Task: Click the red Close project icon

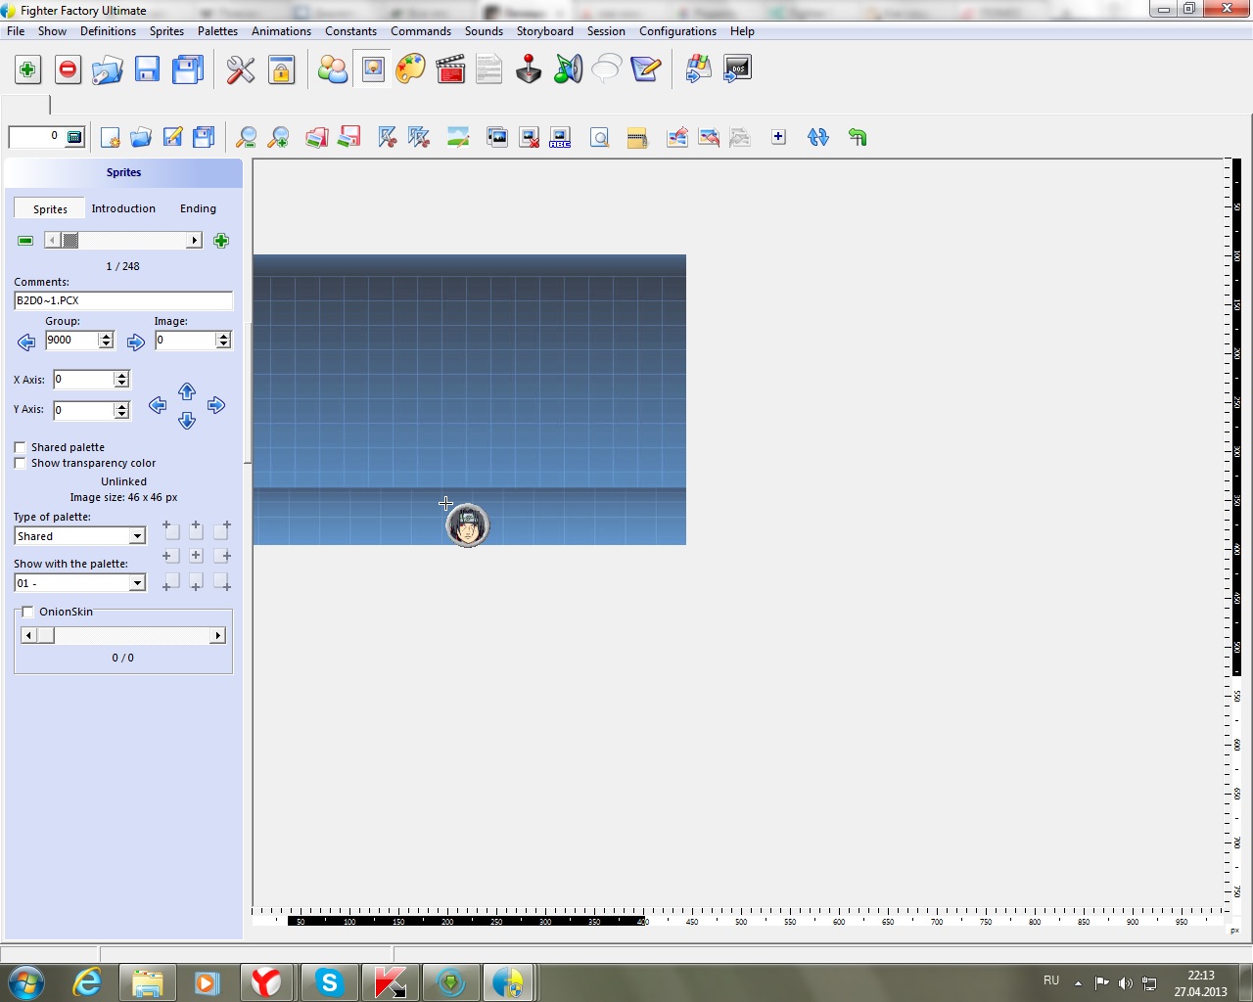Action: (x=68, y=69)
